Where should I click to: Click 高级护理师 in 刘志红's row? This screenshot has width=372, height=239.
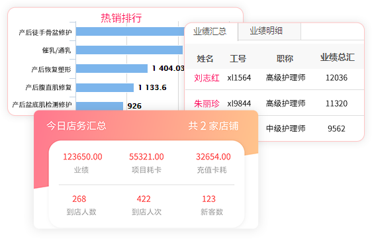click(286, 77)
